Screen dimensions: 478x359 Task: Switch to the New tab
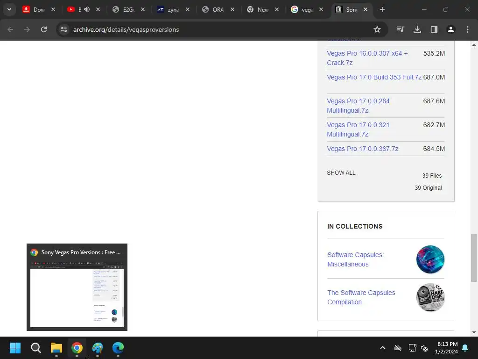coord(262,9)
